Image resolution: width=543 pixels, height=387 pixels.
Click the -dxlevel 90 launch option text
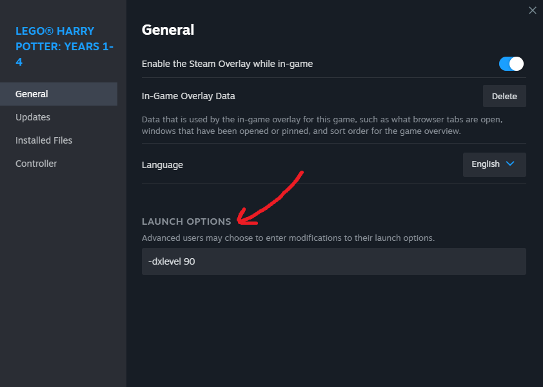coord(172,261)
